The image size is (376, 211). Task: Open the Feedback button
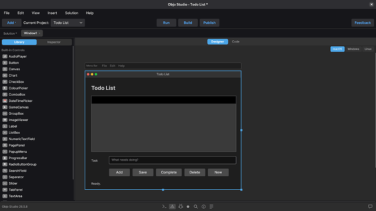click(x=362, y=23)
